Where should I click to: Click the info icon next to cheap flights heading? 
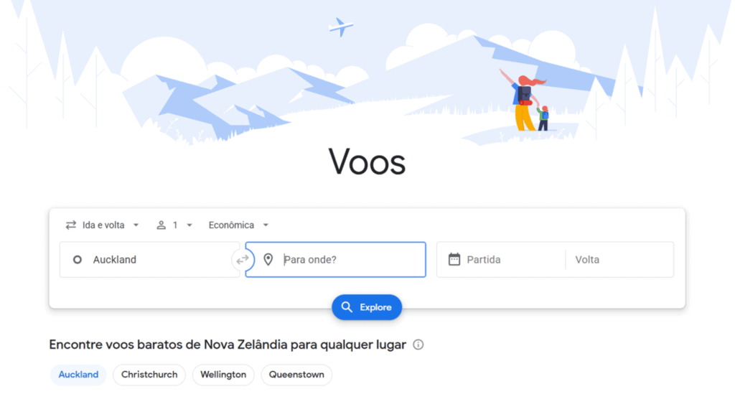(418, 344)
